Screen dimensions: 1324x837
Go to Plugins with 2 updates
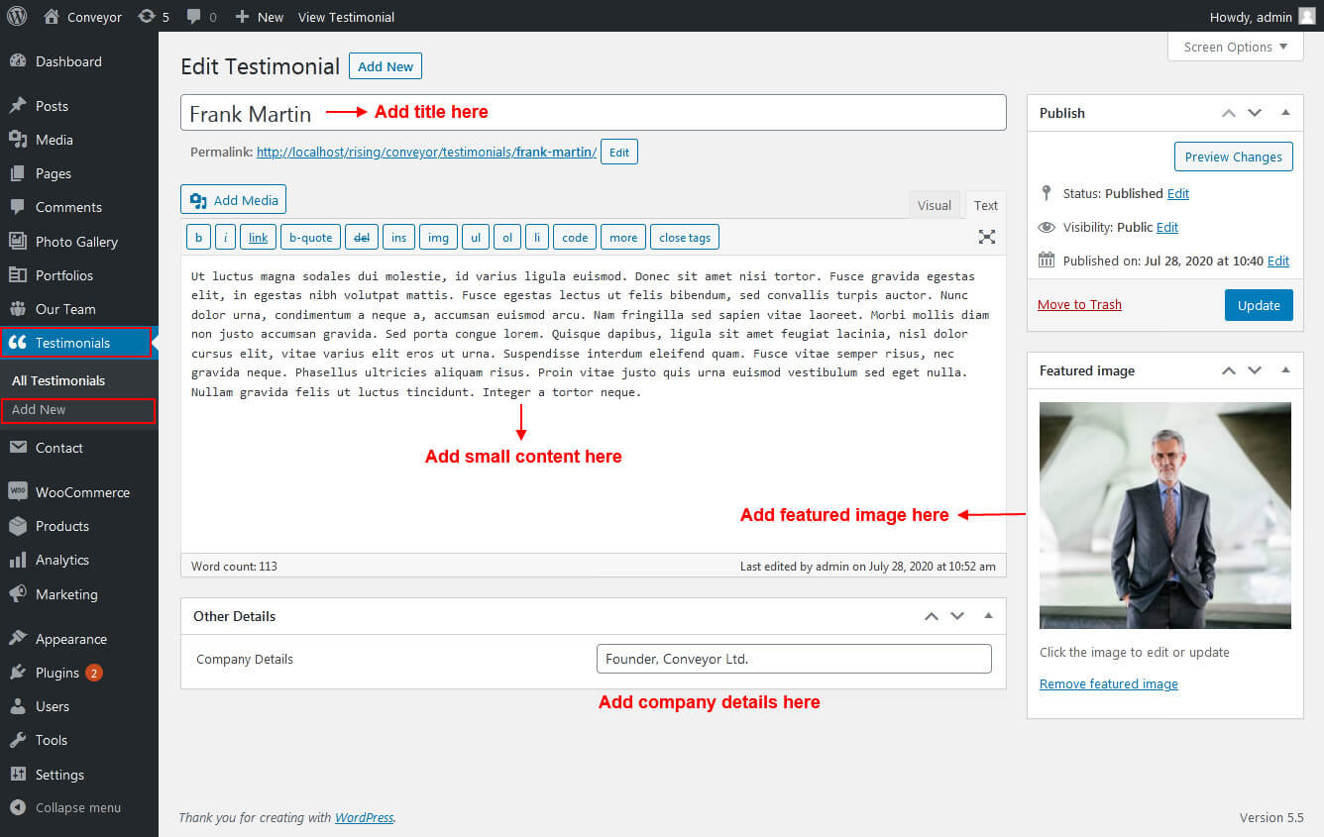57,673
